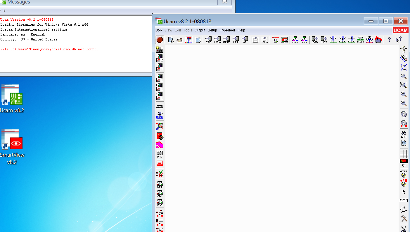Click the NET output icon
Viewport: 410px width, 232px height.
click(x=324, y=40)
